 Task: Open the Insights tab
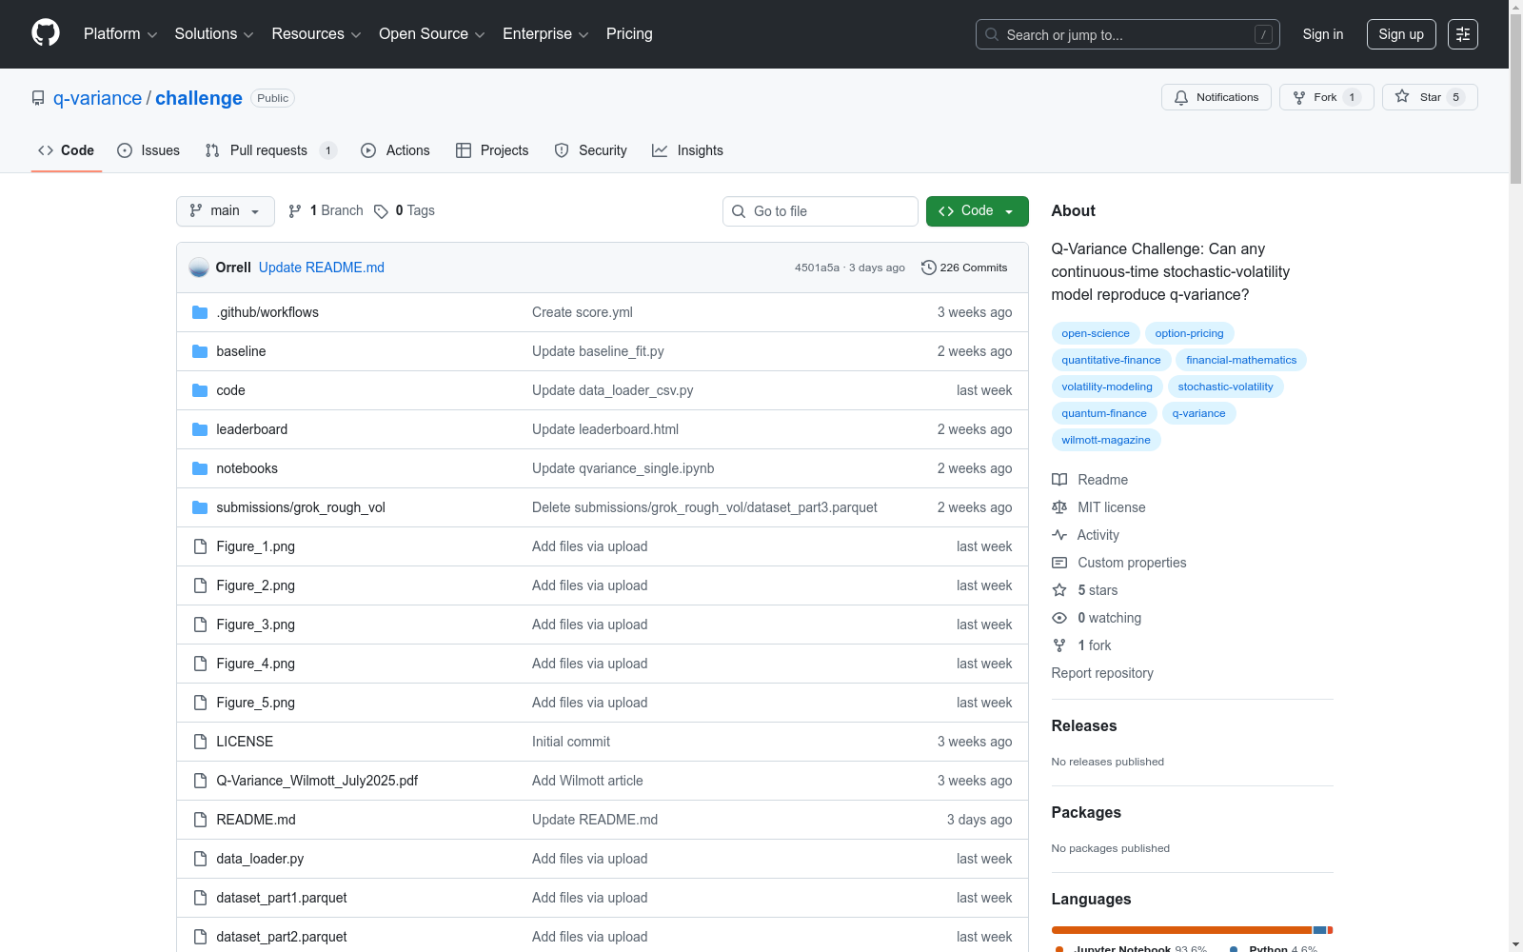(x=687, y=150)
